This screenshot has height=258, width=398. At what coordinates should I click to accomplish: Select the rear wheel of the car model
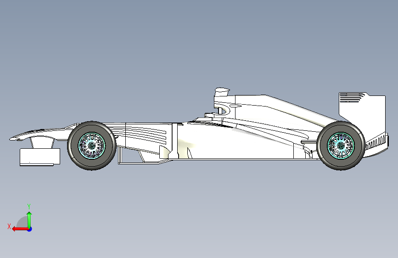[341, 146]
